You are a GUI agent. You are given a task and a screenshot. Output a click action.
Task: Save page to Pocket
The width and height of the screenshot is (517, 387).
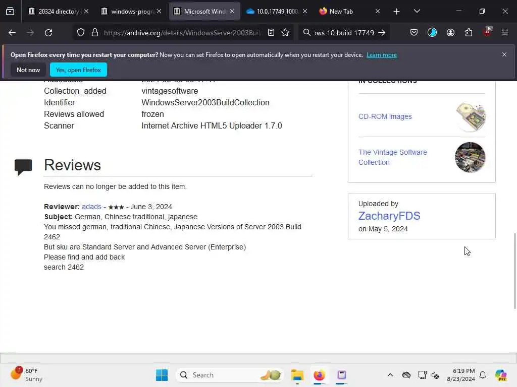414,33
